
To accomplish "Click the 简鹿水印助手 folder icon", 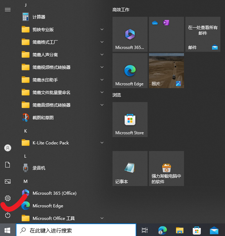I will pyautogui.click(x=26, y=80).
